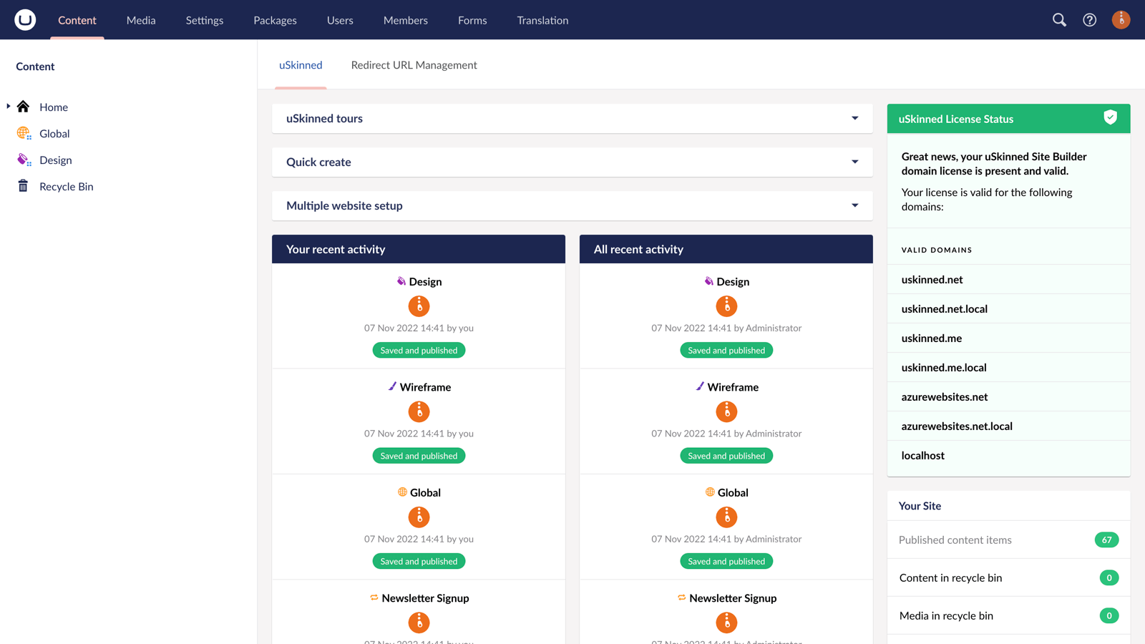Go to the Settings section
Viewport: 1145px width, 644px height.
pos(205,20)
